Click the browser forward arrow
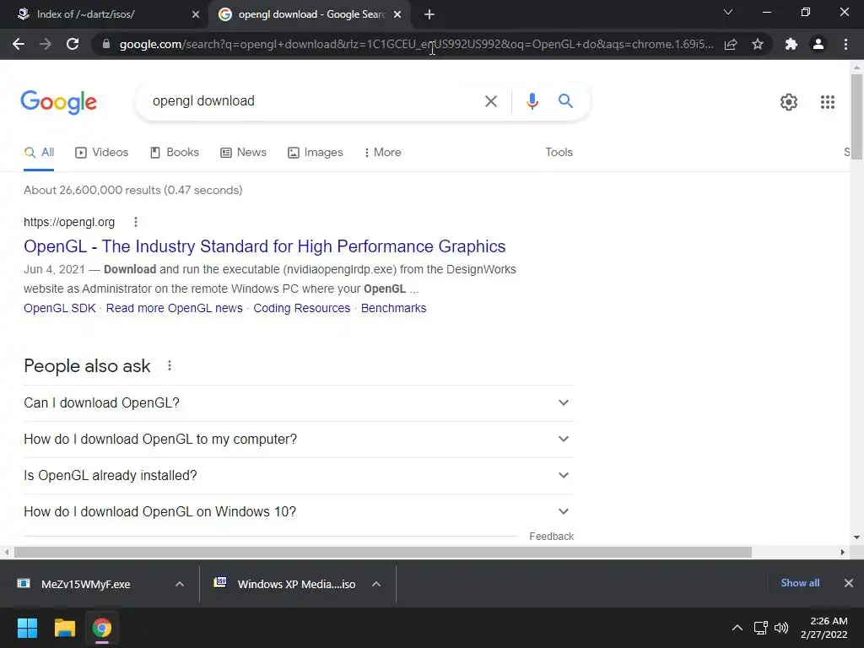 (x=46, y=44)
